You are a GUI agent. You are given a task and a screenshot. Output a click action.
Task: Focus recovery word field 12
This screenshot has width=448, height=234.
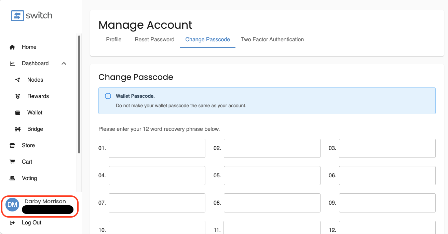point(387,227)
